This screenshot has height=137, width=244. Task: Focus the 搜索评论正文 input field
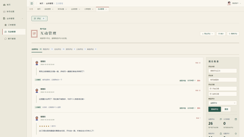(x=223, y=71)
